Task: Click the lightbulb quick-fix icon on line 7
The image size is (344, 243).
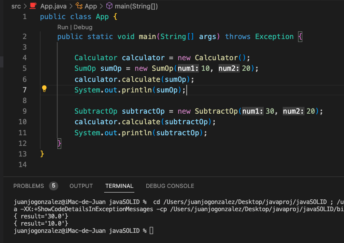Action: tap(44, 89)
